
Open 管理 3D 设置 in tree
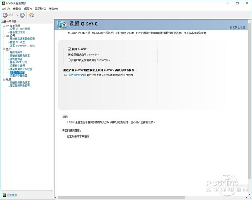[x=17, y=42]
